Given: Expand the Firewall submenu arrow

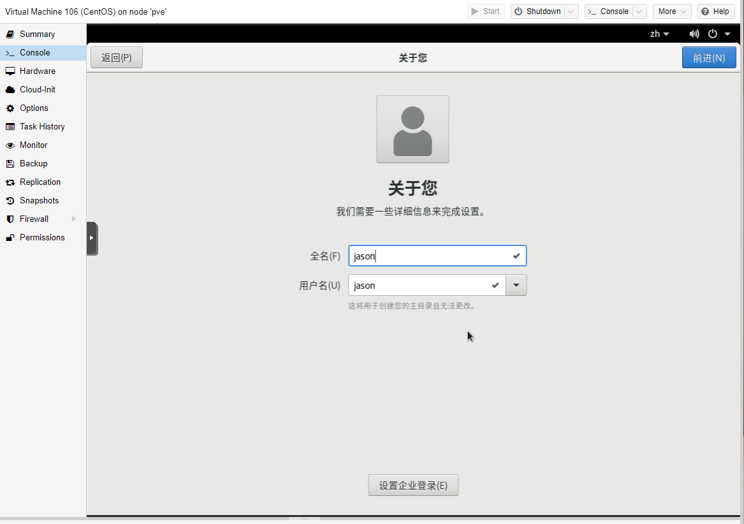Looking at the screenshot, I should coord(74,219).
